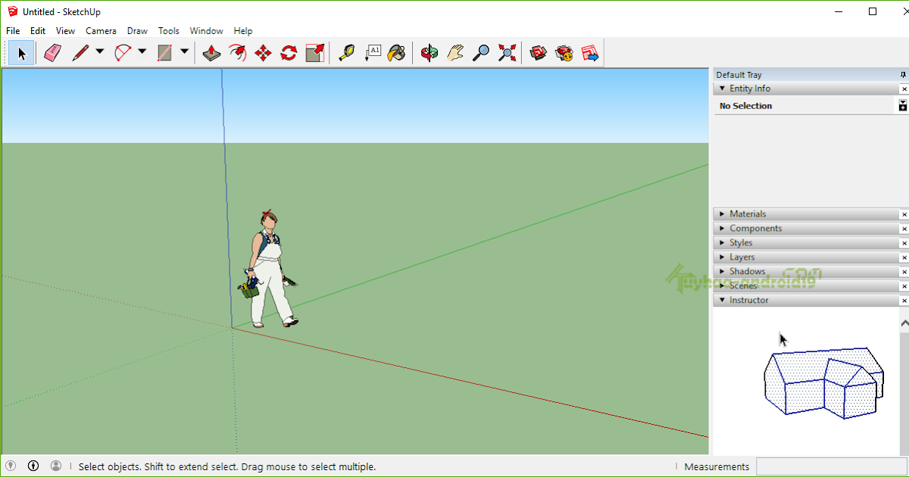This screenshot has height=477, width=909.
Task: Click the Zoom Extents tool
Action: 507,53
